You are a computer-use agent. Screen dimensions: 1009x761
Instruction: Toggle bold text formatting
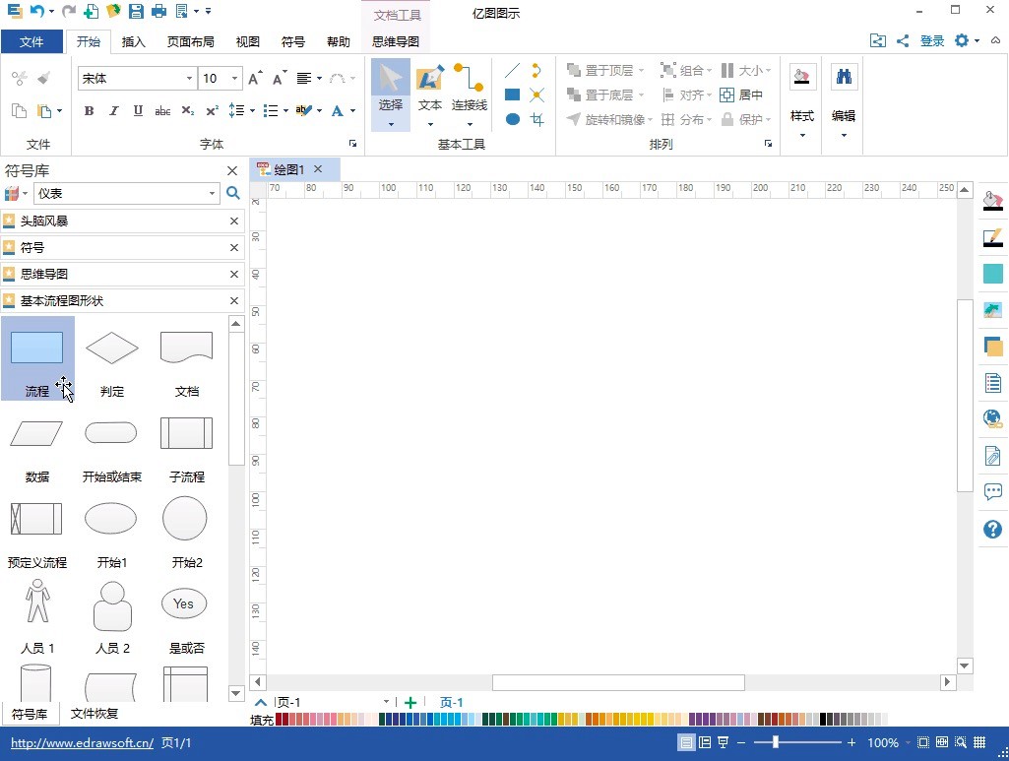pos(89,110)
